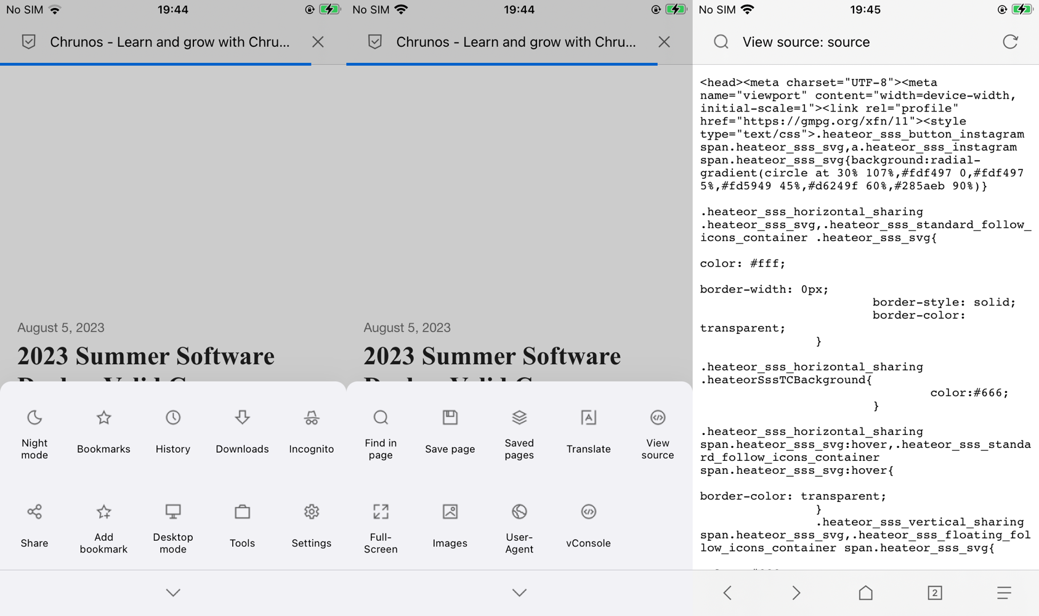This screenshot has width=1039, height=616.
Task: Toggle Desktop mode
Action: 173,525
